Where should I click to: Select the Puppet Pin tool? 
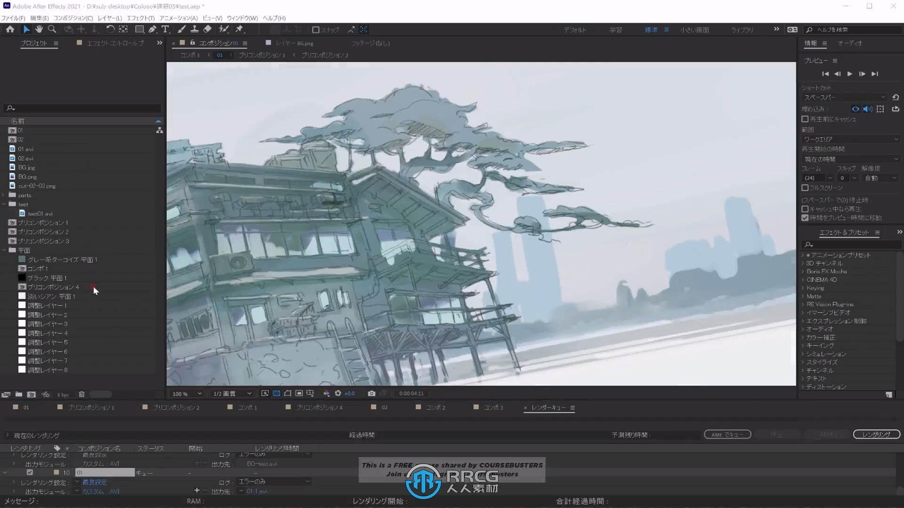pos(239,29)
